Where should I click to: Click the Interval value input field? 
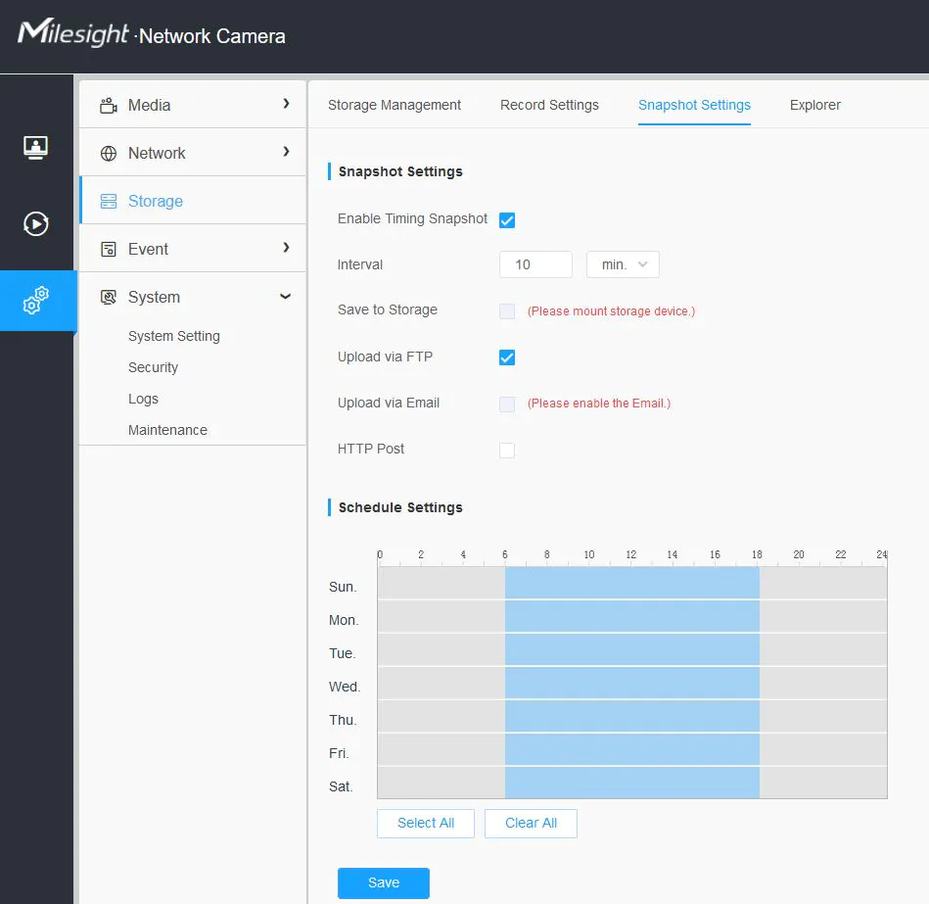tap(535, 264)
